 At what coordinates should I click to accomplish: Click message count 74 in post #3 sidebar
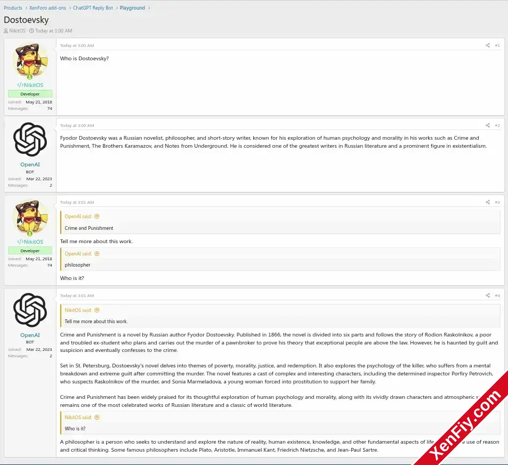coord(50,266)
